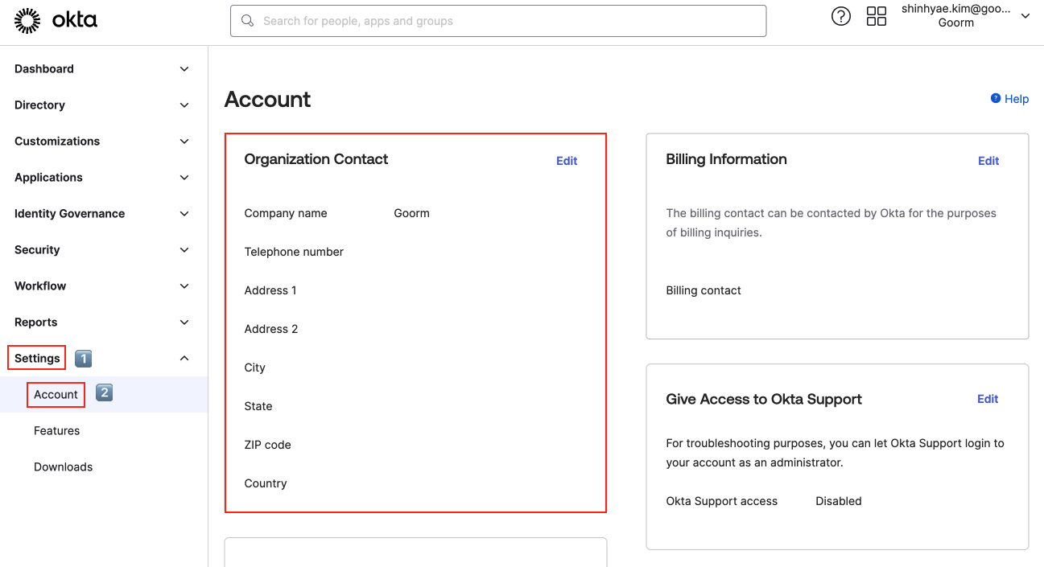
Task: Click the blue Help icon link
Action: click(996, 98)
